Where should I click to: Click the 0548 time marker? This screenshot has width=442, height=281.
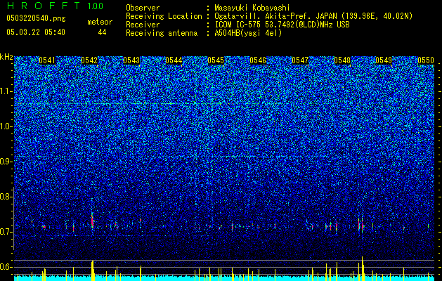342,60
